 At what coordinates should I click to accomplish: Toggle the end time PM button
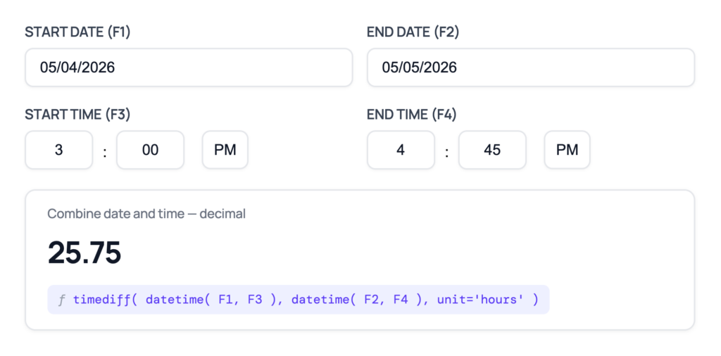568,150
